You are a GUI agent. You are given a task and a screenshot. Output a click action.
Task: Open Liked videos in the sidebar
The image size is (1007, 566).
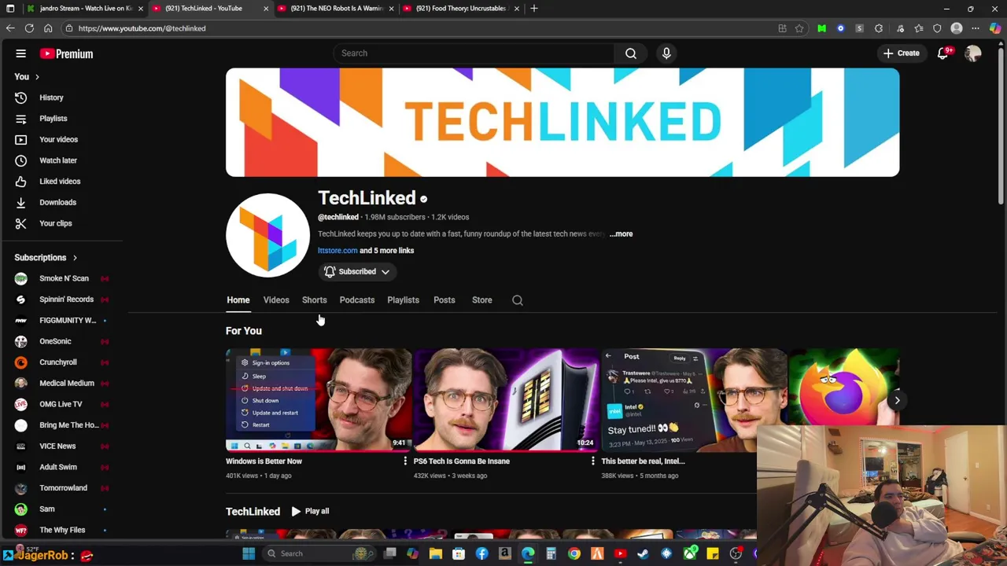point(61,182)
